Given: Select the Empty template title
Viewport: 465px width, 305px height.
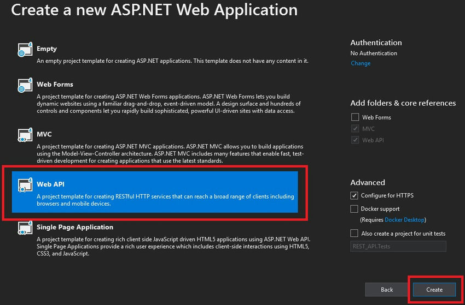Looking at the screenshot, I should (x=47, y=49).
